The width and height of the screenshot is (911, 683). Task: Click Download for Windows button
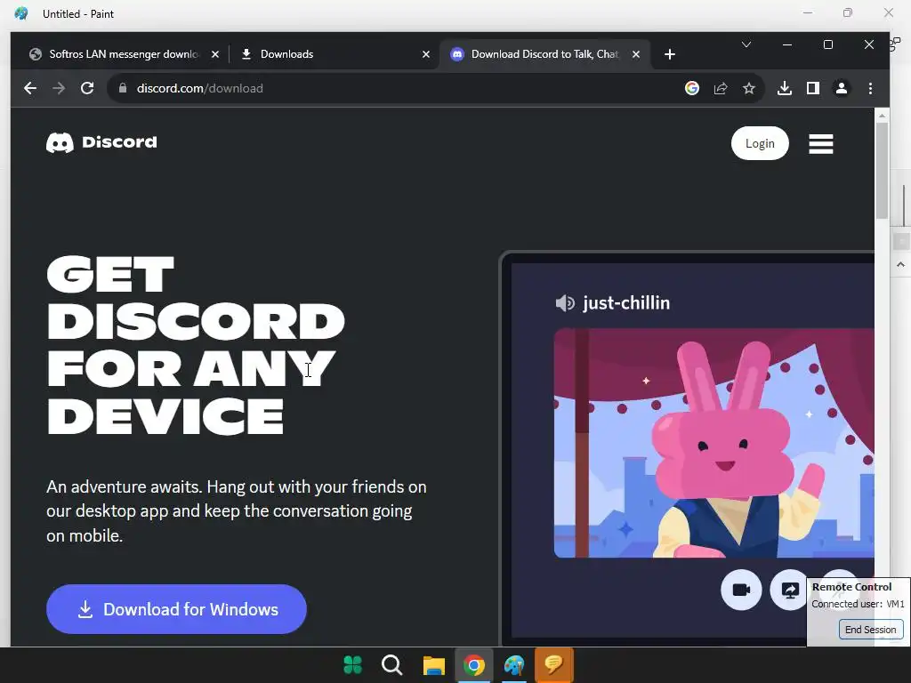176,609
